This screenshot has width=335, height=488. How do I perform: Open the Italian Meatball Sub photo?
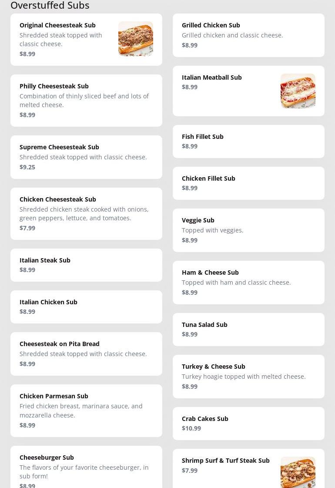pyautogui.click(x=298, y=91)
